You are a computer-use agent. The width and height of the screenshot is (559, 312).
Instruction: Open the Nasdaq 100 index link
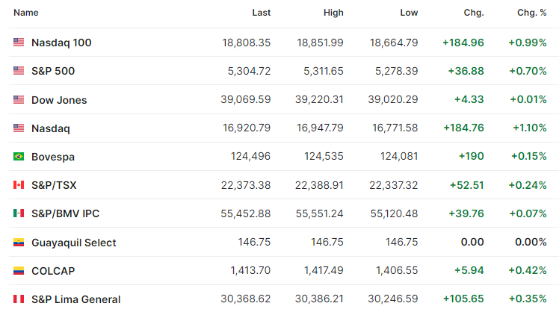pyautogui.click(x=61, y=43)
